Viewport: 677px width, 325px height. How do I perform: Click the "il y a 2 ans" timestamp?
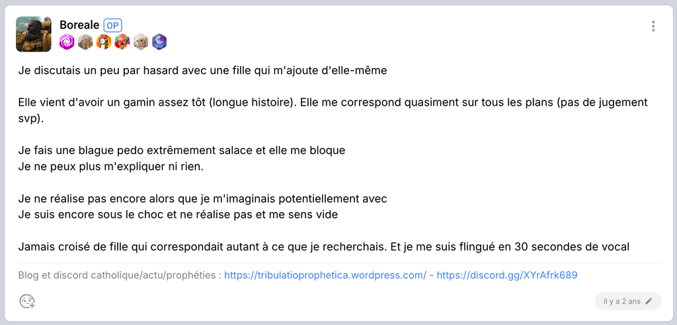[x=621, y=301]
